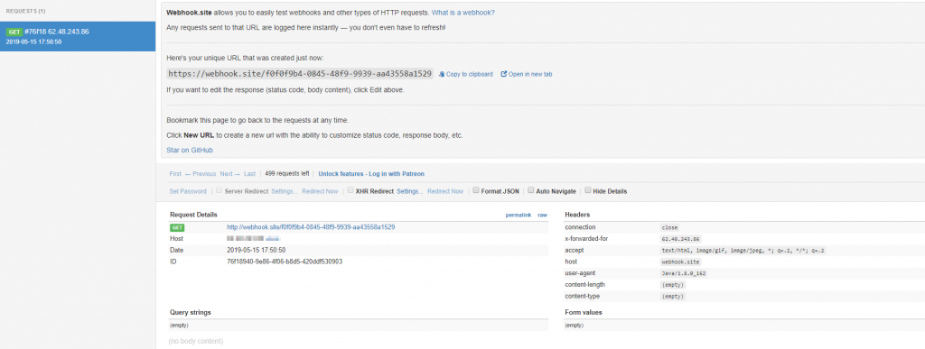
Task: Click the content-type (empty) value
Action: pyautogui.click(x=673, y=296)
